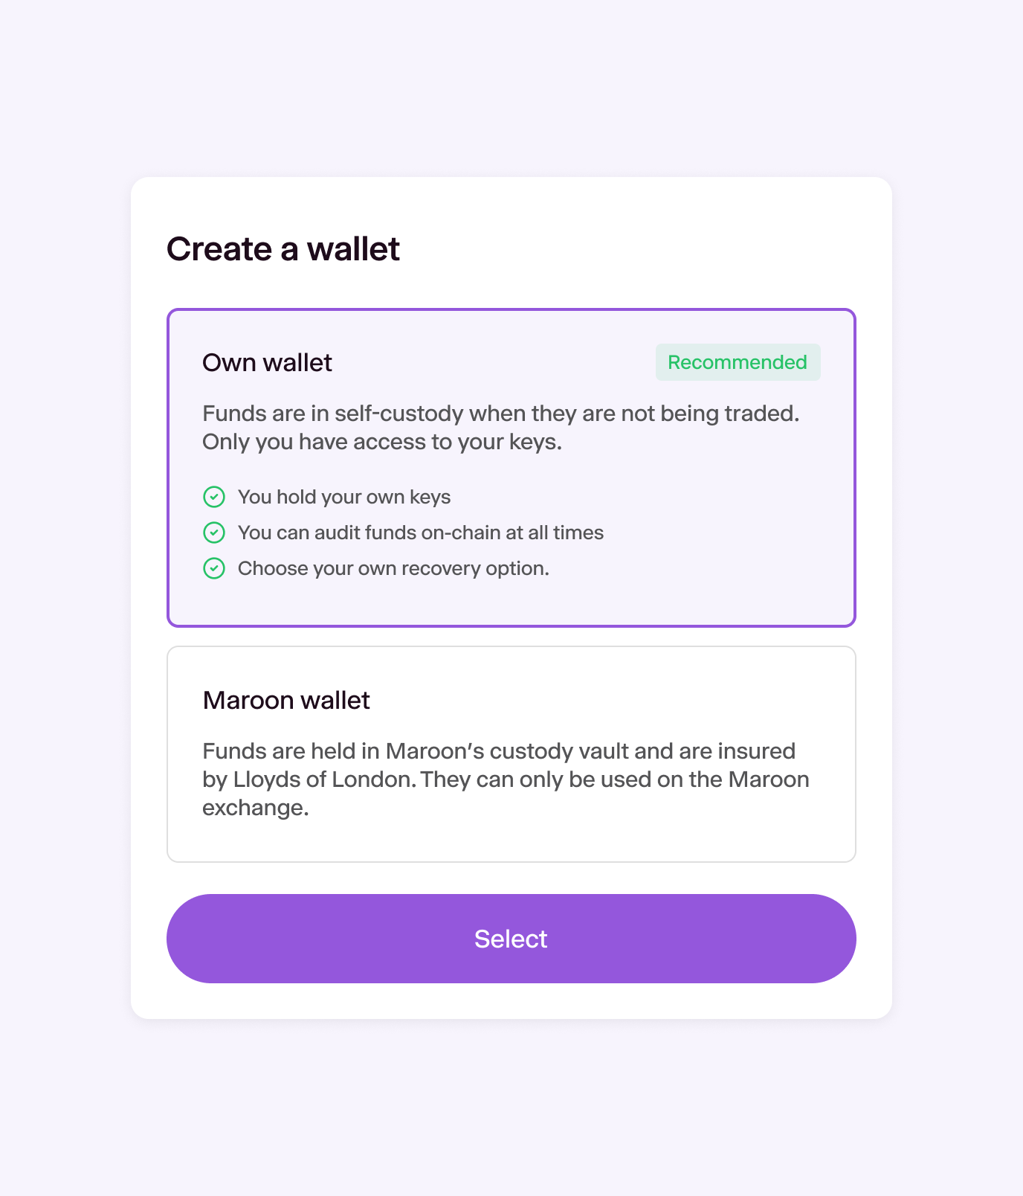
Task: Choose the Maroon wallet option card
Action: (x=512, y=754)
